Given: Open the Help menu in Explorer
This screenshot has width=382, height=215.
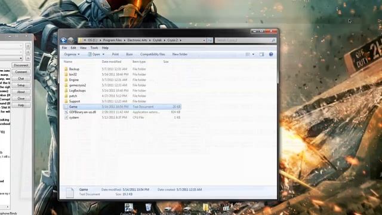Looking at the screenshot, I should pos(105,48).
